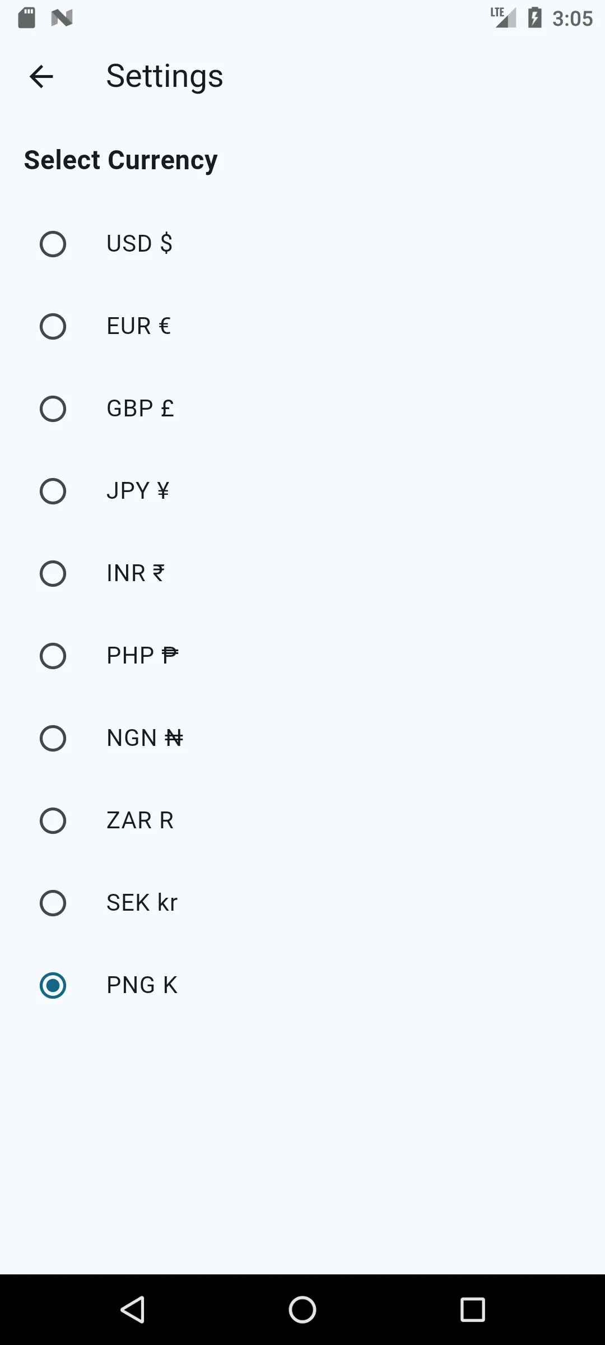Tap the LTE signal strength icon

point(503,17)
